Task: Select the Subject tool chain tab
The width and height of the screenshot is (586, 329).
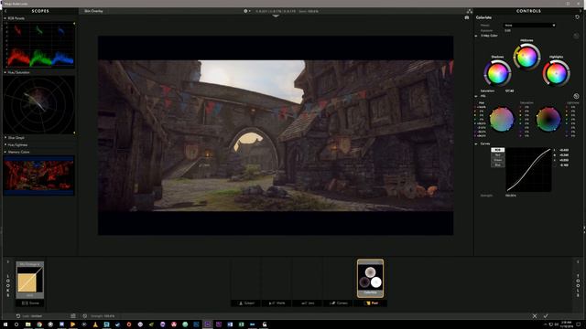Action: (246, 303)
